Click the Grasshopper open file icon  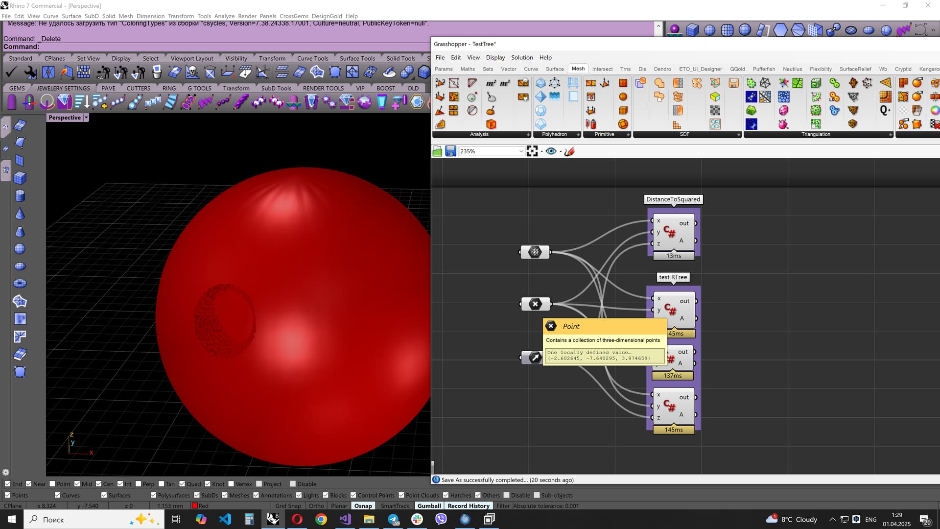(x=437, y=151)
